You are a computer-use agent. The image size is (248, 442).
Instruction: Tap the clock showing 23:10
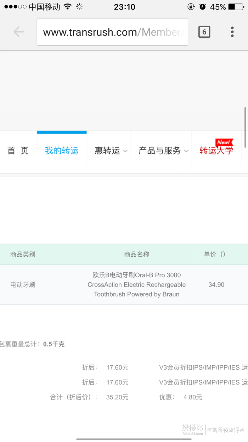coord(124,7)
